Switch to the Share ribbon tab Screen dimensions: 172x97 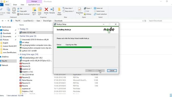pos(15,5)
